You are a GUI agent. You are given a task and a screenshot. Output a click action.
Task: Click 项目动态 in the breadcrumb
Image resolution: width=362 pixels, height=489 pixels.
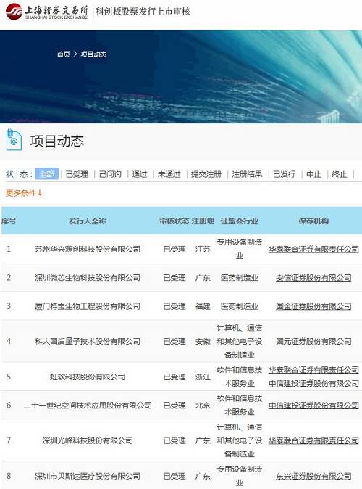tap(93, 54)
